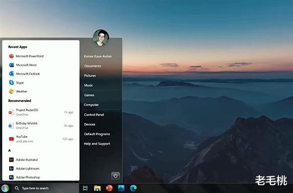Launch Adobe Illustrator
The width and height of the screenshot is (293, 193).
pyautogui.click(x=23, y=160)
